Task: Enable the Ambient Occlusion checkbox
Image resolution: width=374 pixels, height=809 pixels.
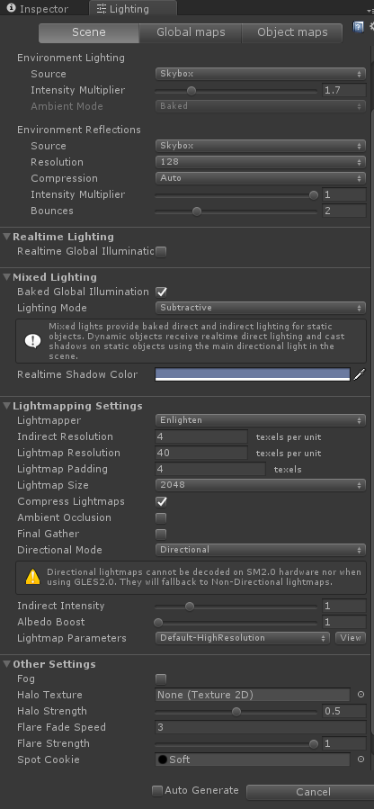Action: coord(161,517)
